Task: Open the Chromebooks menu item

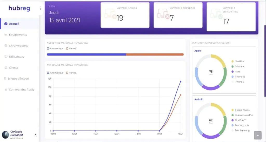Action: pos(20,46)
